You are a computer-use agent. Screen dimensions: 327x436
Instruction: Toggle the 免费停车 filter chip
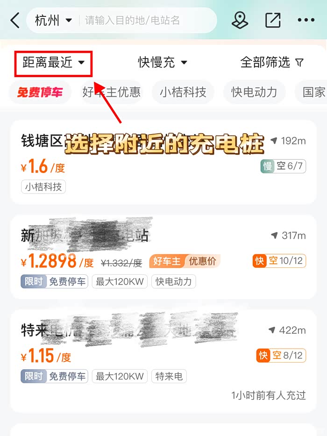[40, 92]
